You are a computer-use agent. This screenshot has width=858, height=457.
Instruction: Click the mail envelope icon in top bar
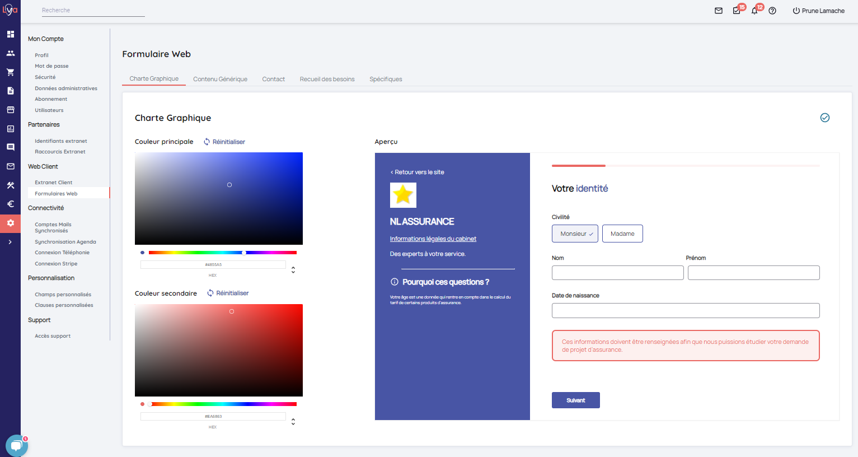click(719, 11)
